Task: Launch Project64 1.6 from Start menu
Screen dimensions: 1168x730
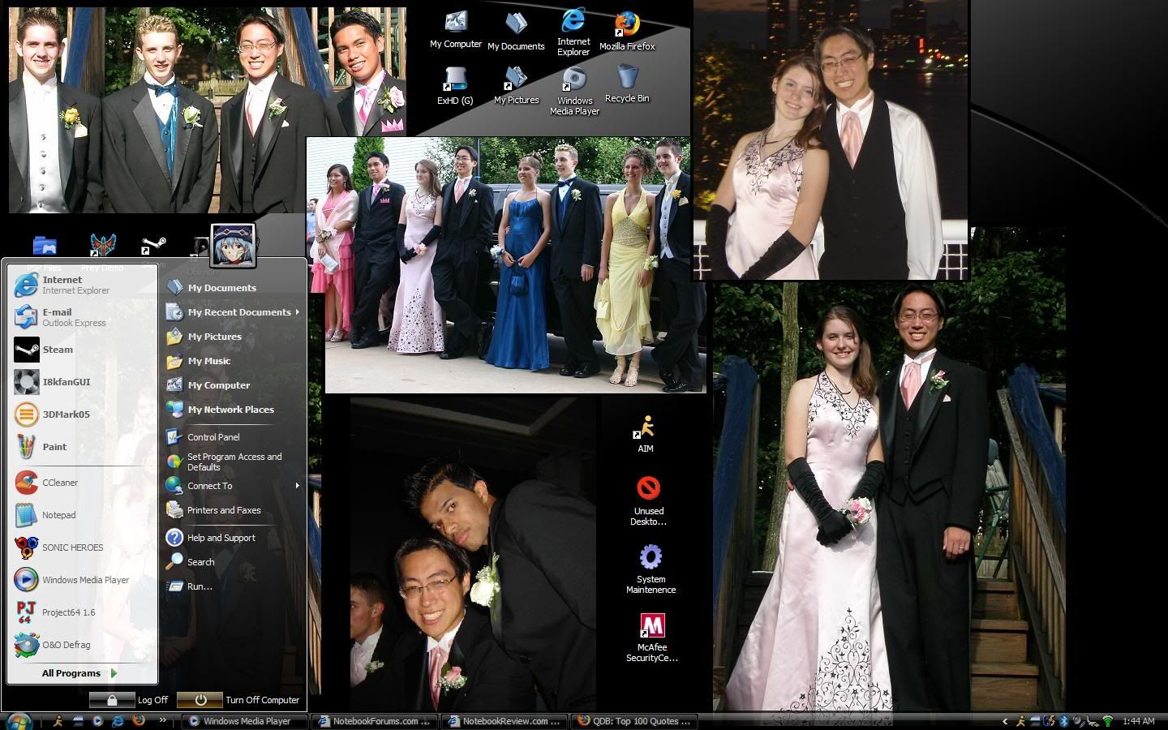Action: (x=81, y=612)
